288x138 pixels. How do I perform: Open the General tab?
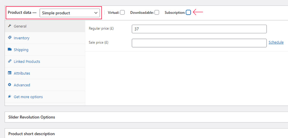45,26
